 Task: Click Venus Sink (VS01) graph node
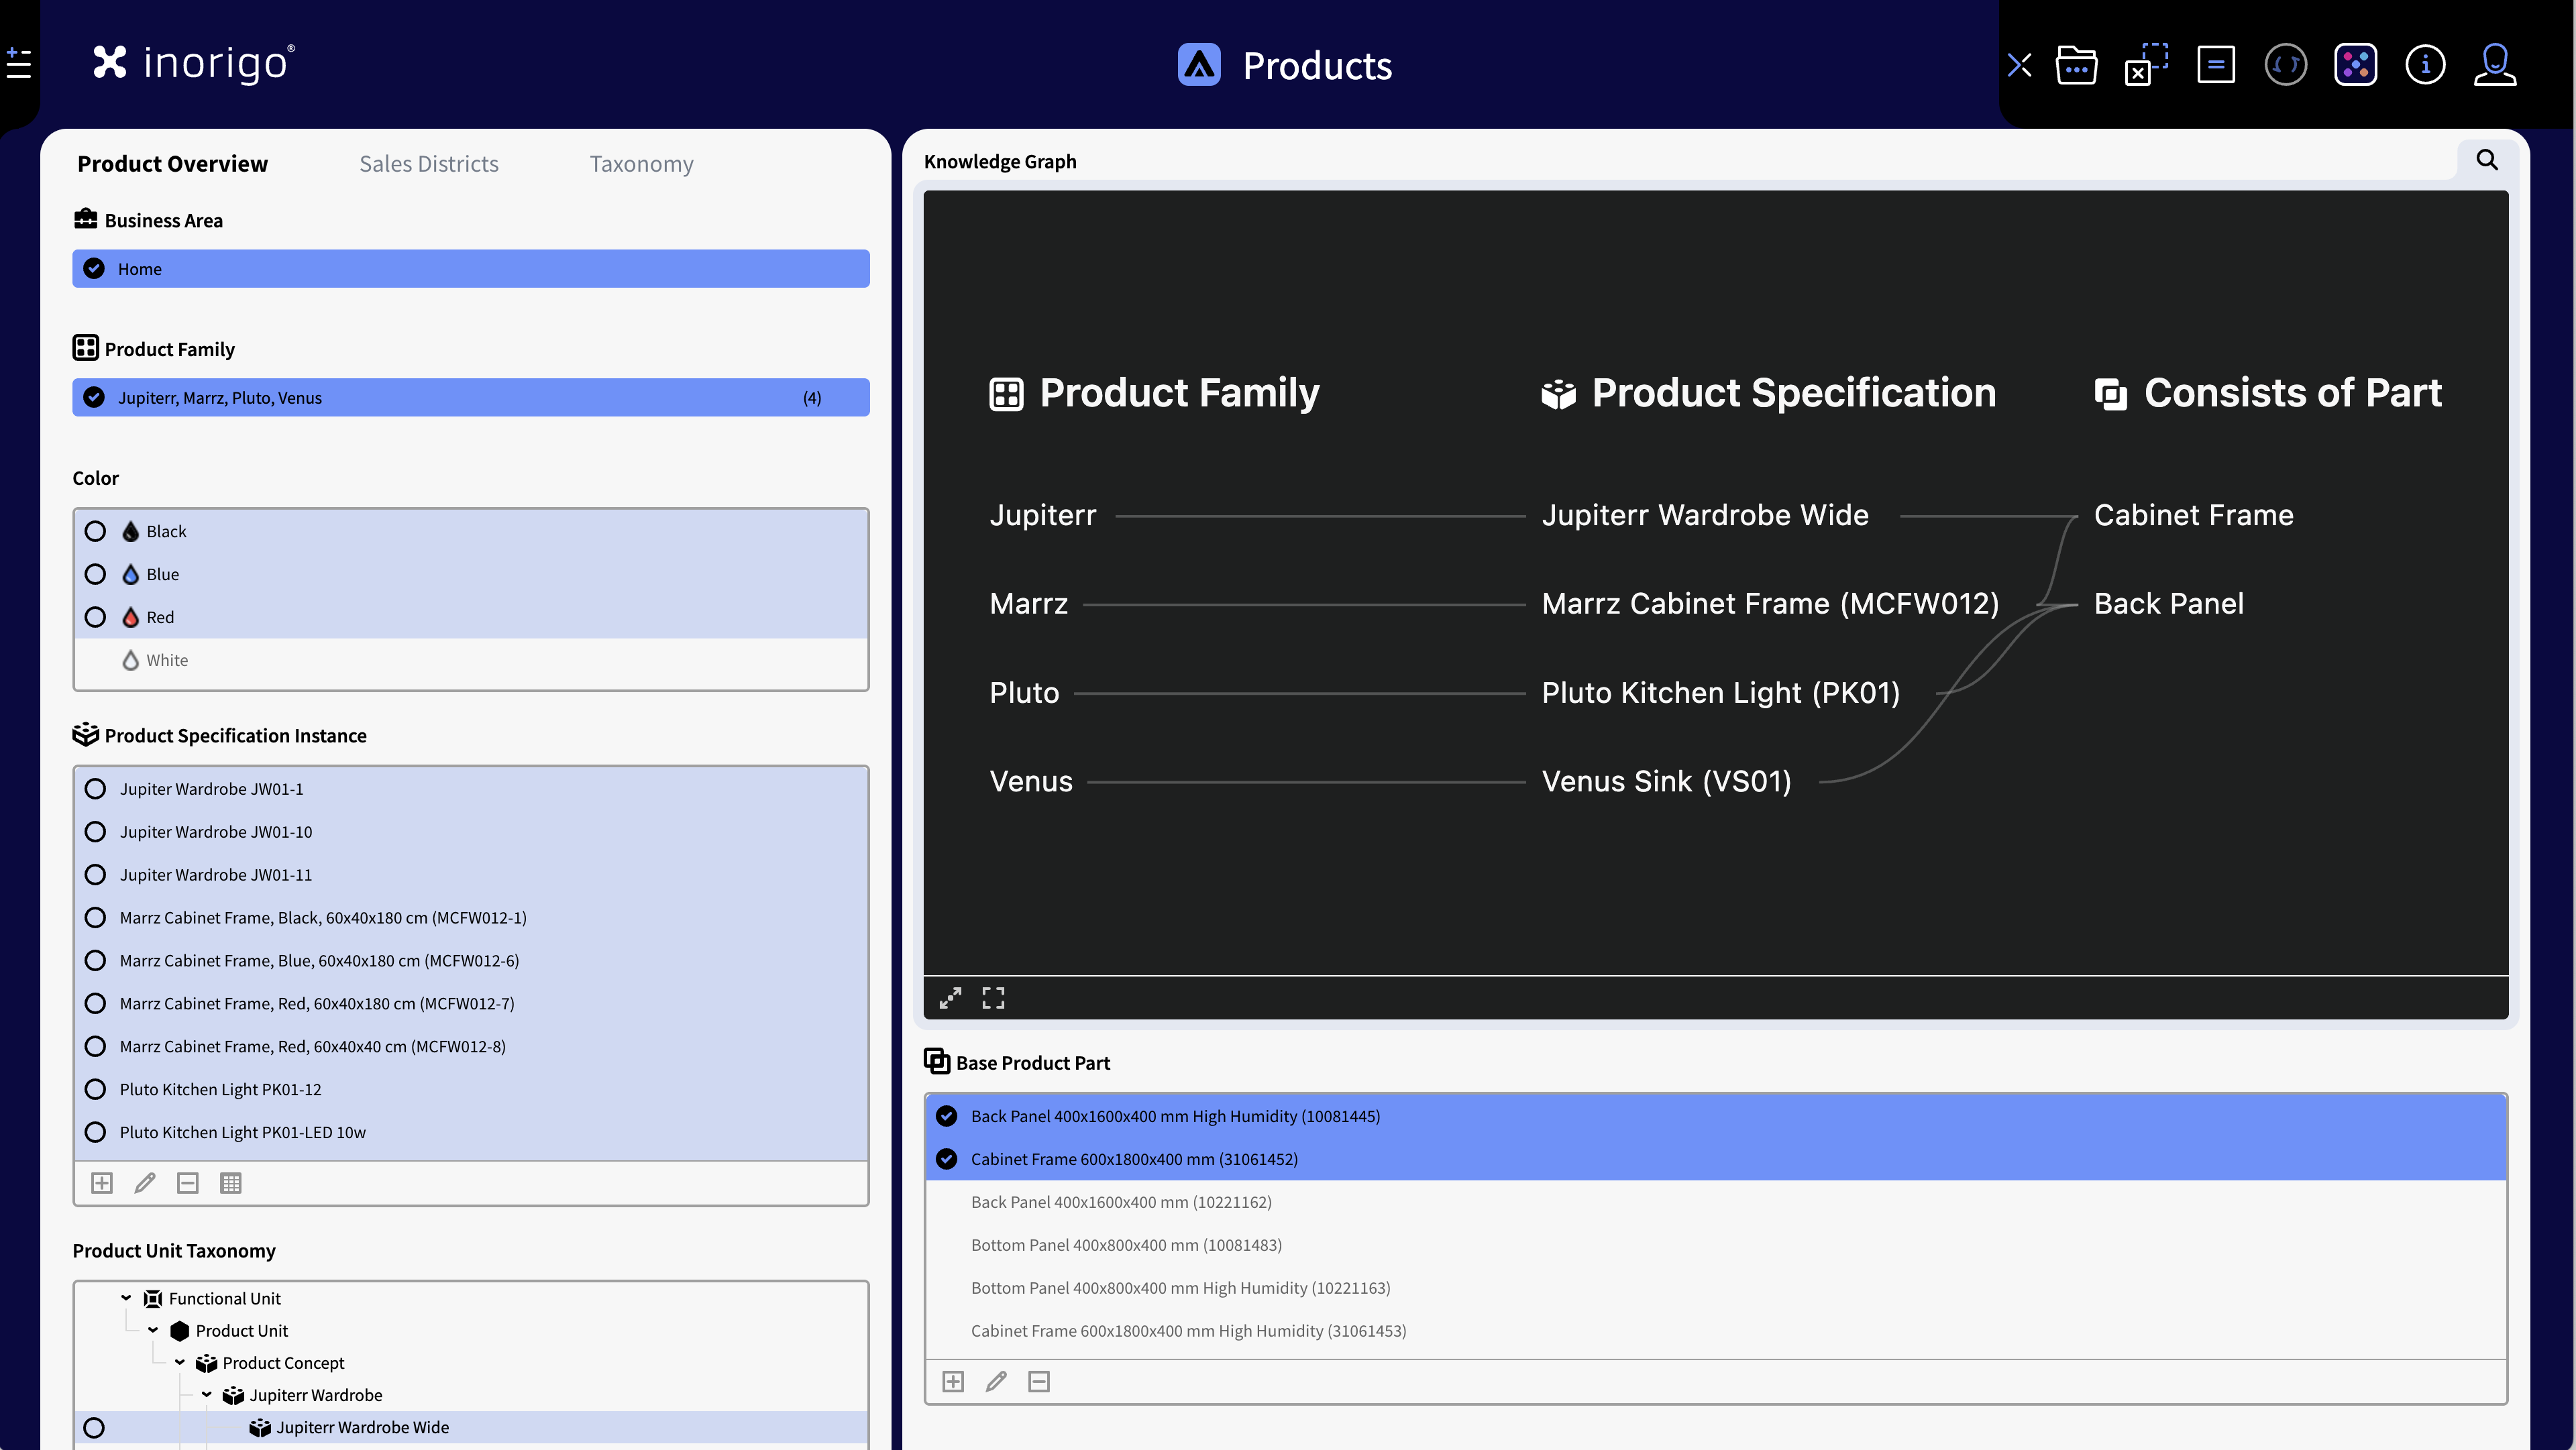(1666, 781)
